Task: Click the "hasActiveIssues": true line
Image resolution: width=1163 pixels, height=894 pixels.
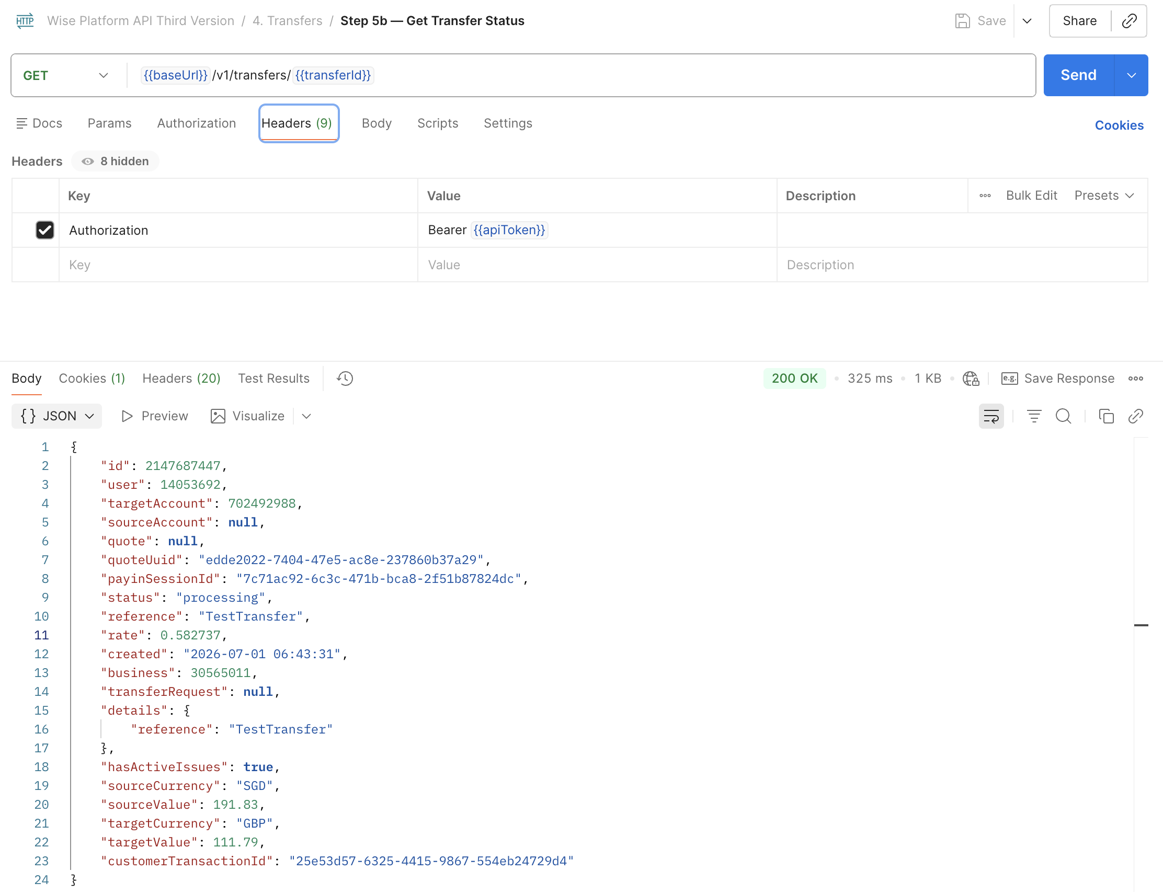Action: pyautogui.click(x=190, y=767)
